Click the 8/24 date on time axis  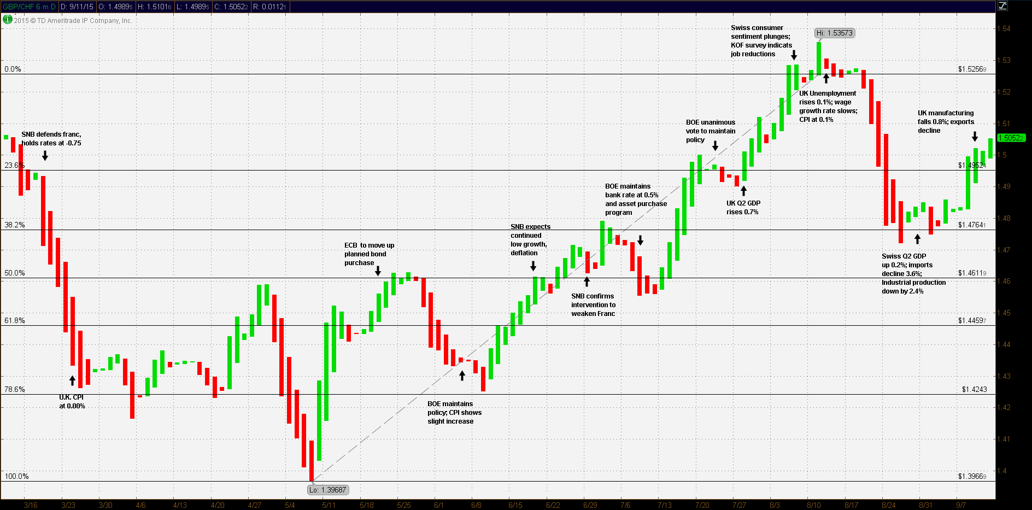pos(888,505)
